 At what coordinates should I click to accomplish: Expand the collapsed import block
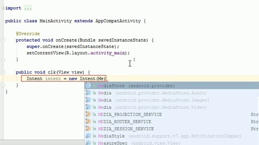(3, 8)
